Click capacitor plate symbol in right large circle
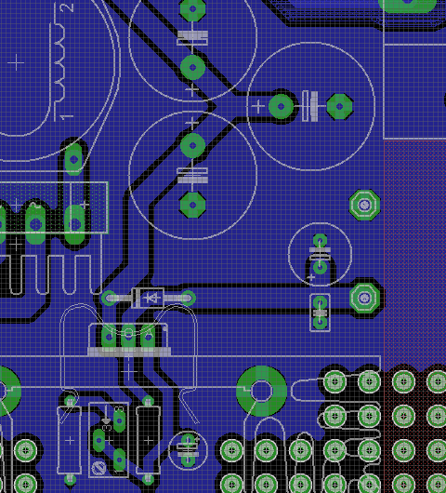The width and height of the screenshot is (446, 493). pos(309,106)
